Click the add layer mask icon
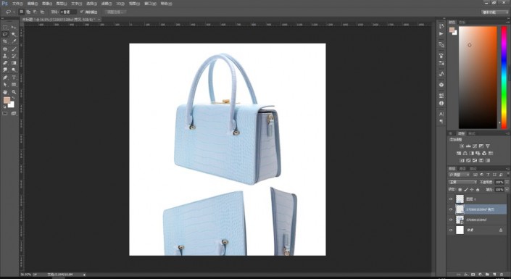The width and height of the screenshot is (511, 279). tap(473, 275)
